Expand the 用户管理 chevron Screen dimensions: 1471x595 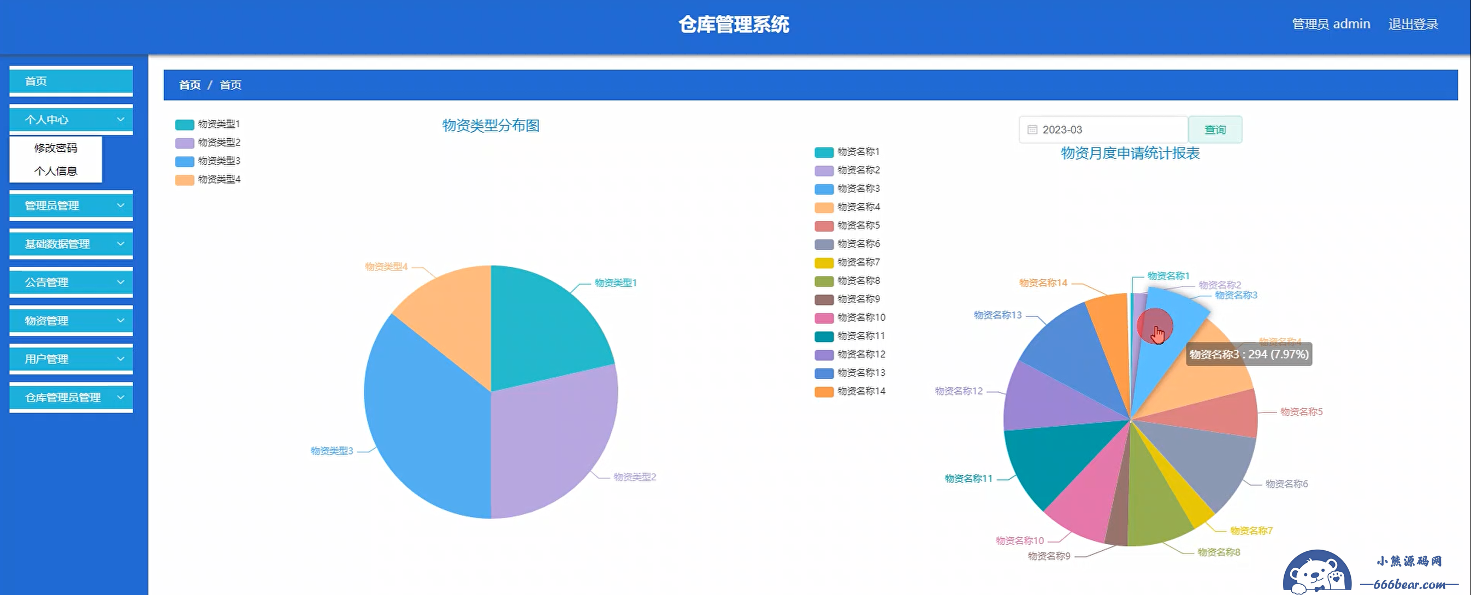point(121,358)
